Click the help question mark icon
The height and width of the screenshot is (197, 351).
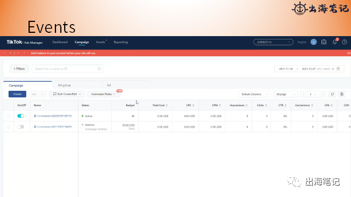tap(344, 42)
